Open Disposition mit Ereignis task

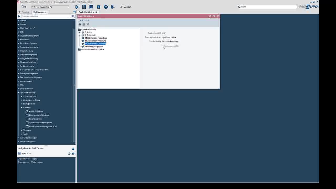tap(27, 159)
